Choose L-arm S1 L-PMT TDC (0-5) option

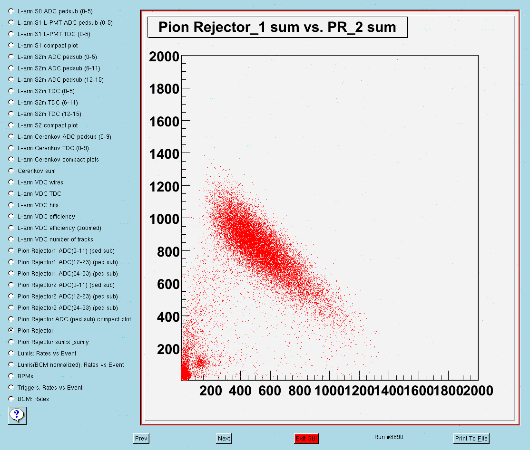point(11,34)
